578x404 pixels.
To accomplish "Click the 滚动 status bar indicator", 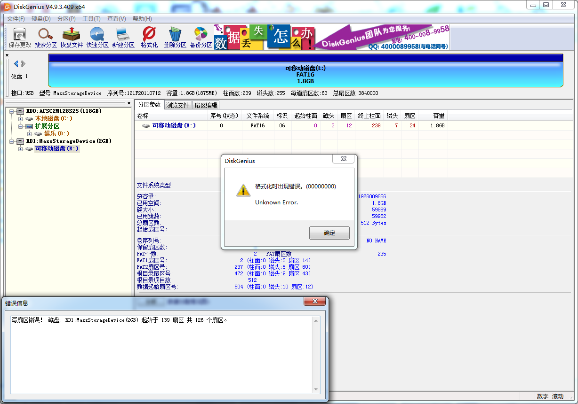I will pyautogui.click(x=557, y=396).
